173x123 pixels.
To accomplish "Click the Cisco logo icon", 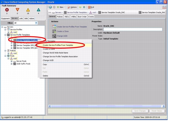I will 164,7.
